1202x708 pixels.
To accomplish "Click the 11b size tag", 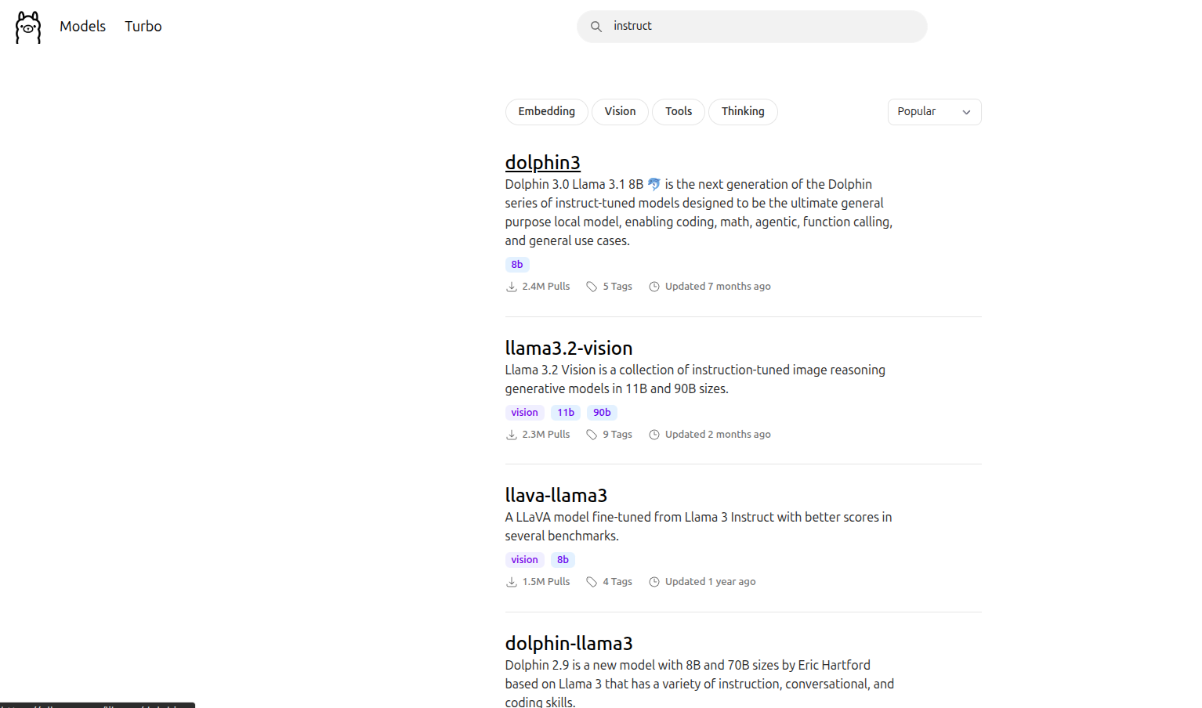I will (566, 413).
